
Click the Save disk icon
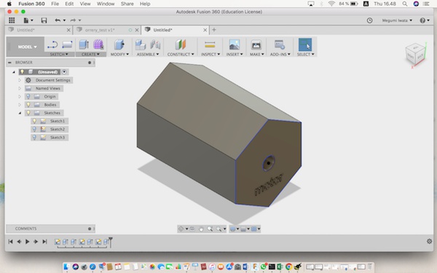pos(44,20)
